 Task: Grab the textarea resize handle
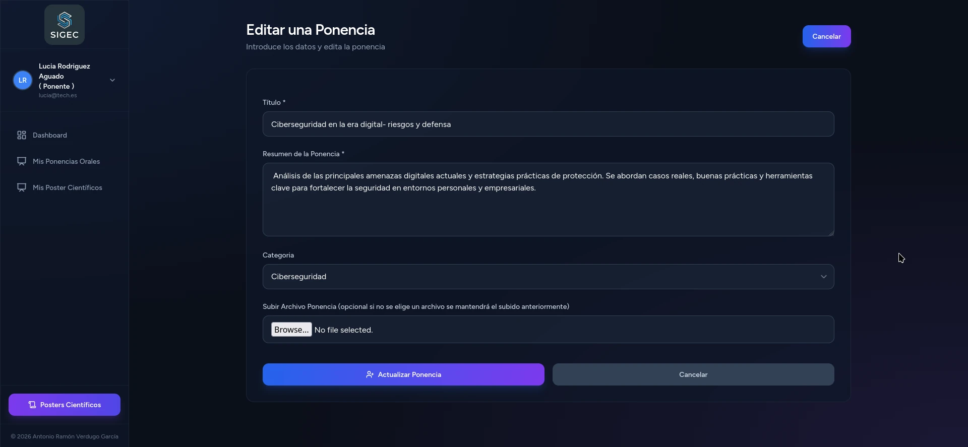click(831, 233)
